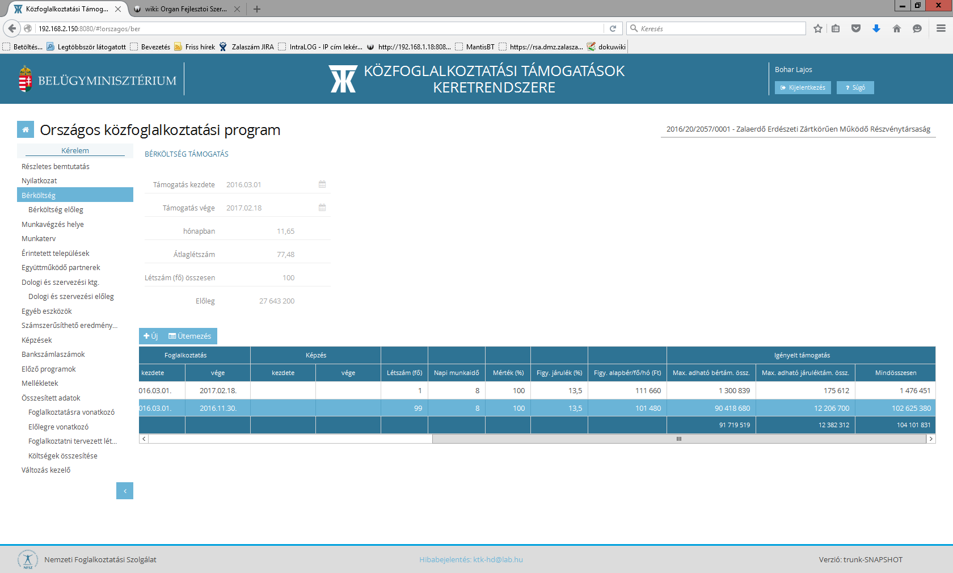Open Foglalkoztatásra vonatkozó item
This screenshot has width=953, height=573.
pos(71,412)
